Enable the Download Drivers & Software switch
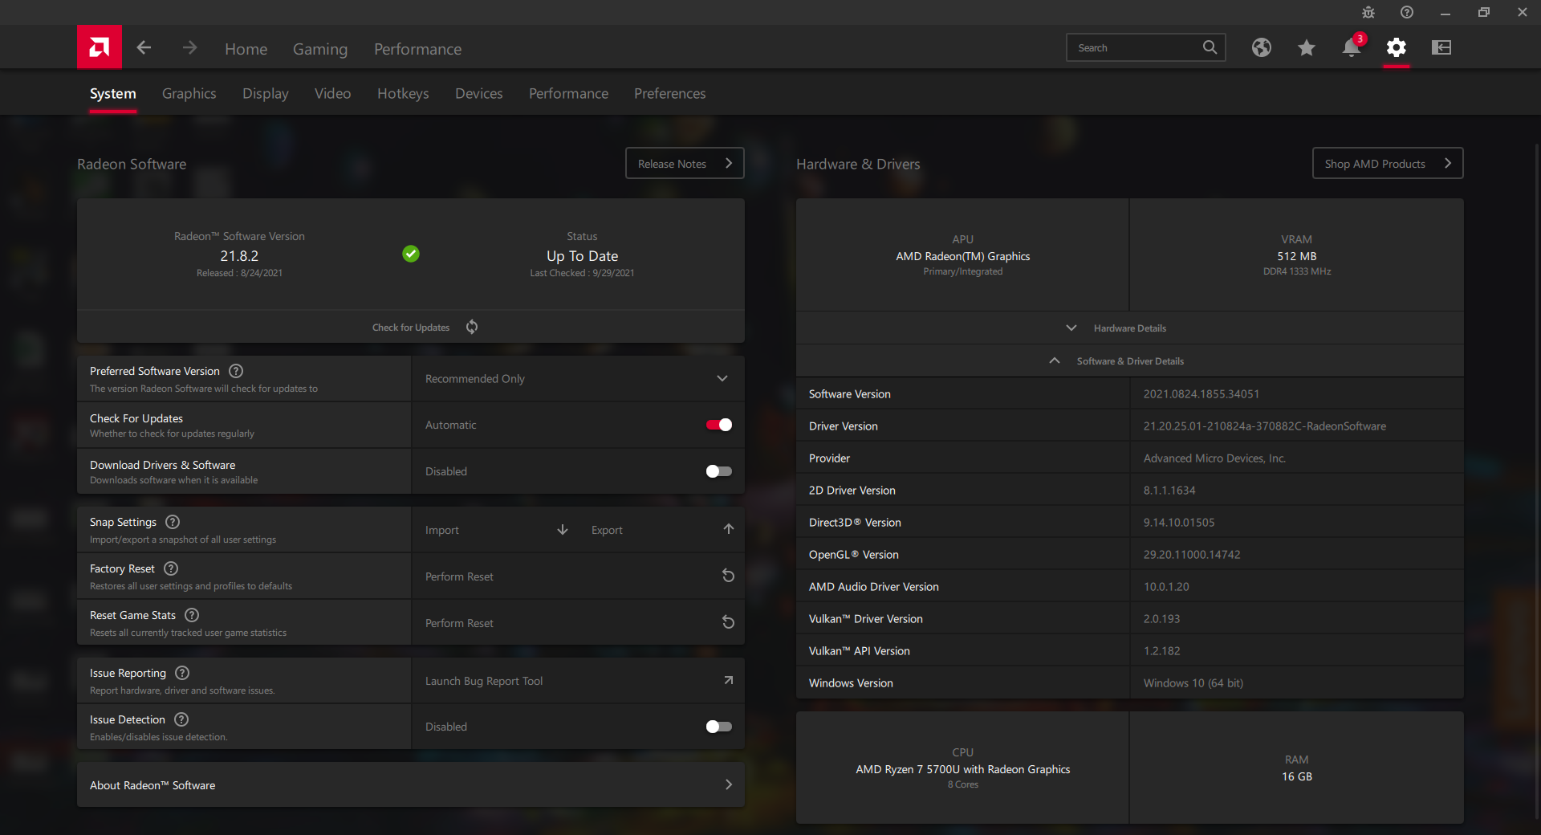 click(719, 471)
